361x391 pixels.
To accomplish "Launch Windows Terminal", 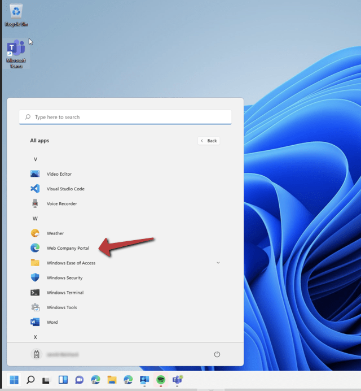I will click(x=65, y=293).
